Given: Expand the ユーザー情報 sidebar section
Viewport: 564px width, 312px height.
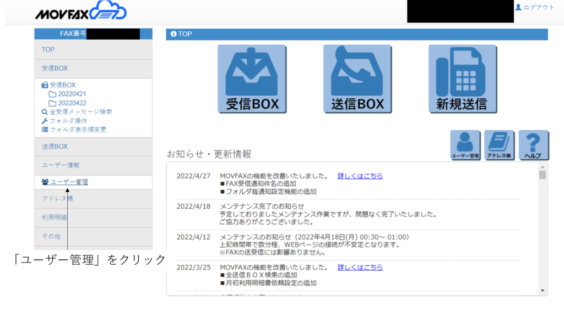Looking at the screenshot, I should tap(93, 165).
